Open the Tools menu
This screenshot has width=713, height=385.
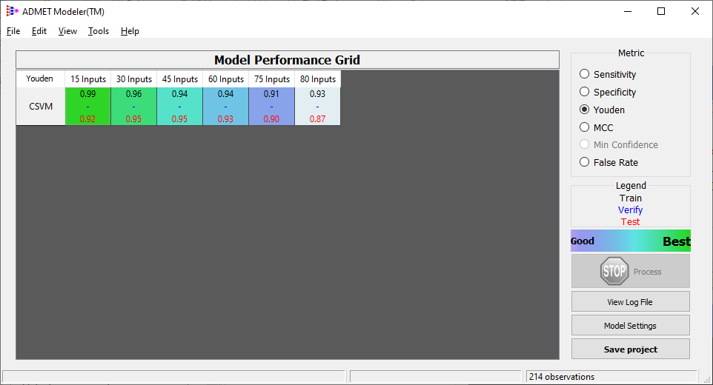(x=99, y=31)
